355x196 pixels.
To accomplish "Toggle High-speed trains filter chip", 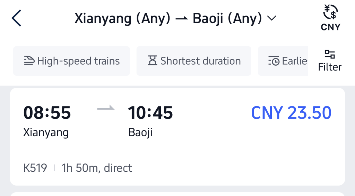I will [x=71, y=61].
